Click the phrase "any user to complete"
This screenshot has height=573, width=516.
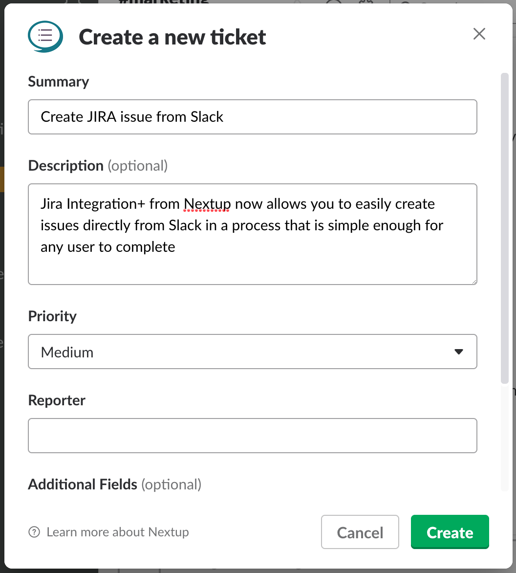pos(107,247)
